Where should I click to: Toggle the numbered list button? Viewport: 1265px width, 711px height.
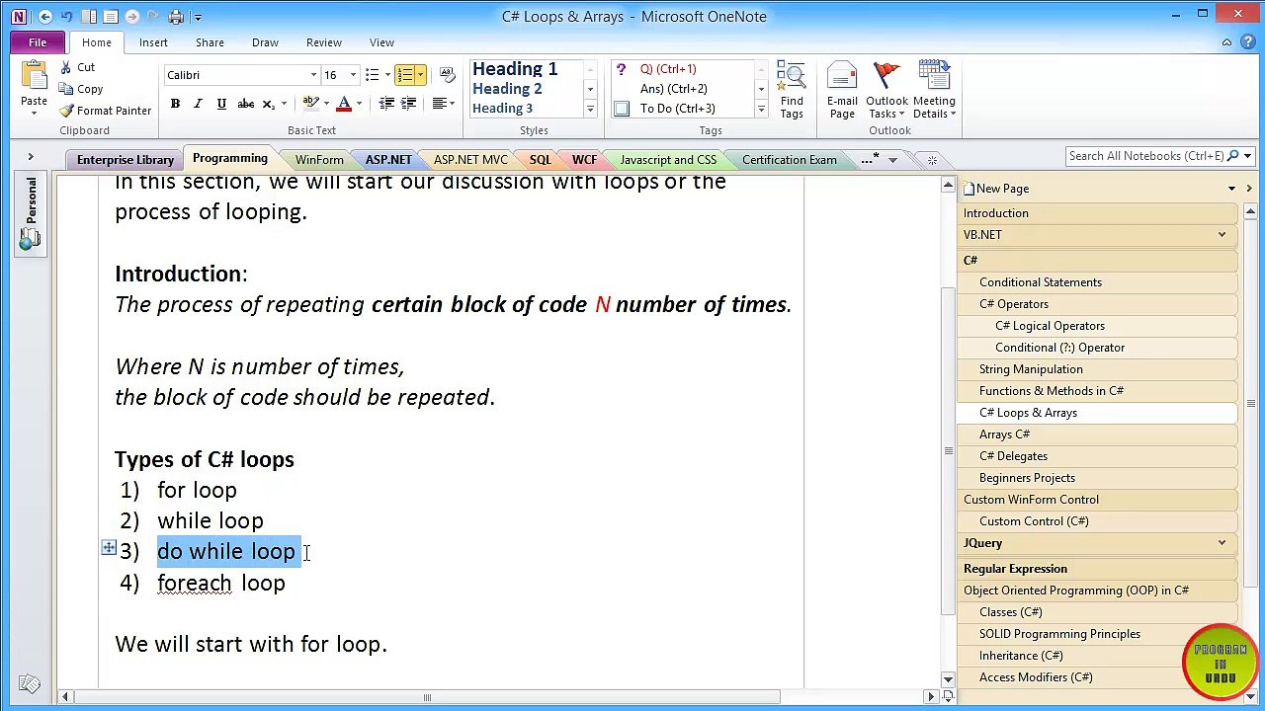[x=404, y=75]
